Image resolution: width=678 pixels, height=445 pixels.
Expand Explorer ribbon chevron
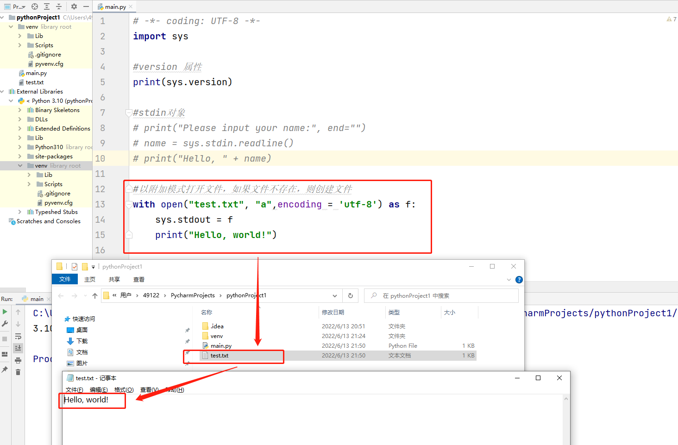(x=509, y=280)
